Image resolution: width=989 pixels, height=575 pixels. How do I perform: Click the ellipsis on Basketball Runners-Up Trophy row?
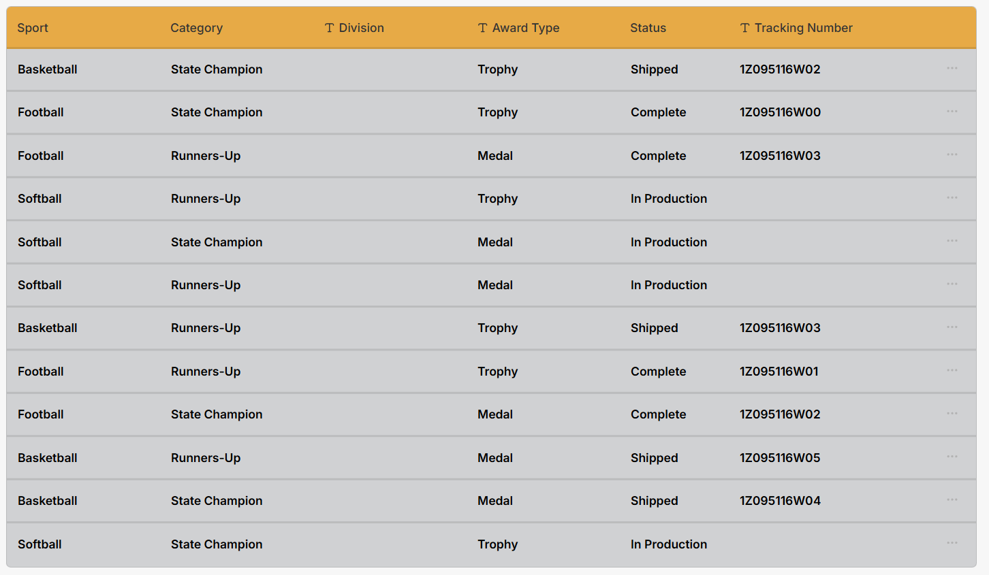click(x=952, y=327)
